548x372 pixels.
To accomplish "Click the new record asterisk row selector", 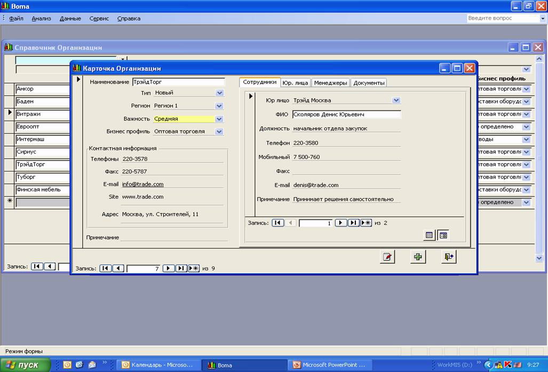I will coord(10,201).
